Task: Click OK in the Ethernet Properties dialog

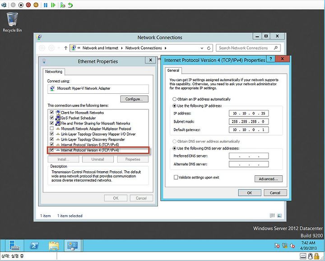Action: (116, 198)
